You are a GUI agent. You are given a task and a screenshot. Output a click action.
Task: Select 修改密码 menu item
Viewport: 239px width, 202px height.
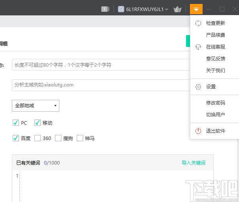[x=214, y=103]
